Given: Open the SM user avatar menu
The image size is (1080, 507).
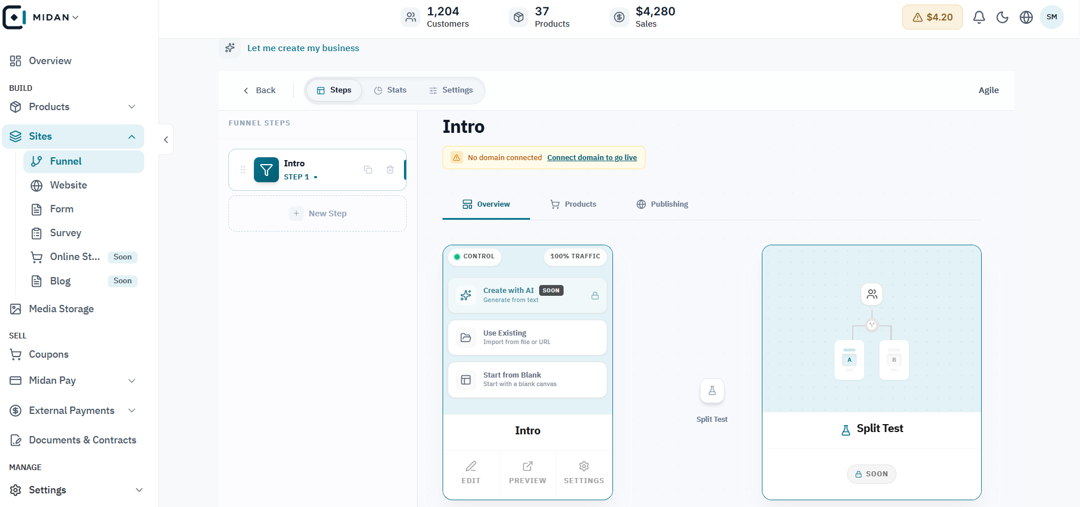Looking at the screenshot, I should tap(1052, 17).
